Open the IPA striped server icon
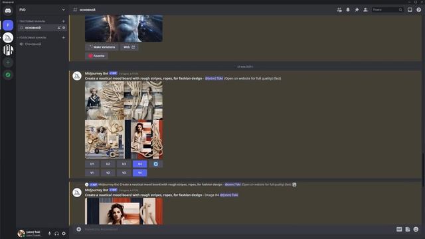Image resolution: width=425 pixels, height=239 pixels. [8, 50]
